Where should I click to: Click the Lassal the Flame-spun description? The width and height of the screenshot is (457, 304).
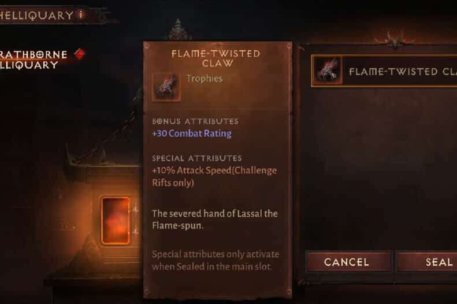click(215, 219)
